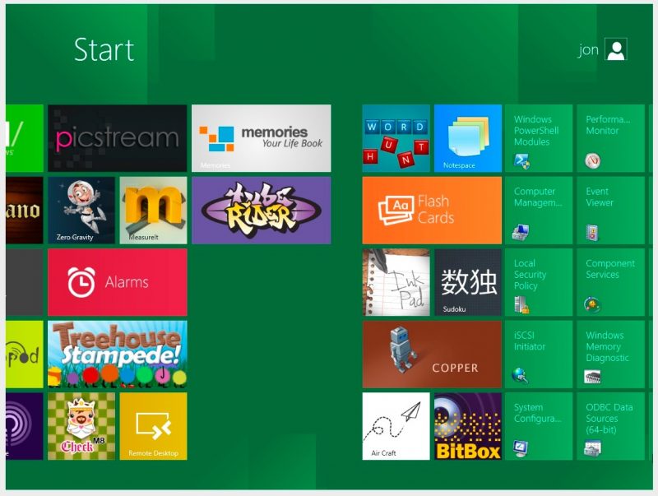658x496 pixels.
Task: Run Windows Memory Diagnostic
Action: pyautogui.click(x=609, y=355)
